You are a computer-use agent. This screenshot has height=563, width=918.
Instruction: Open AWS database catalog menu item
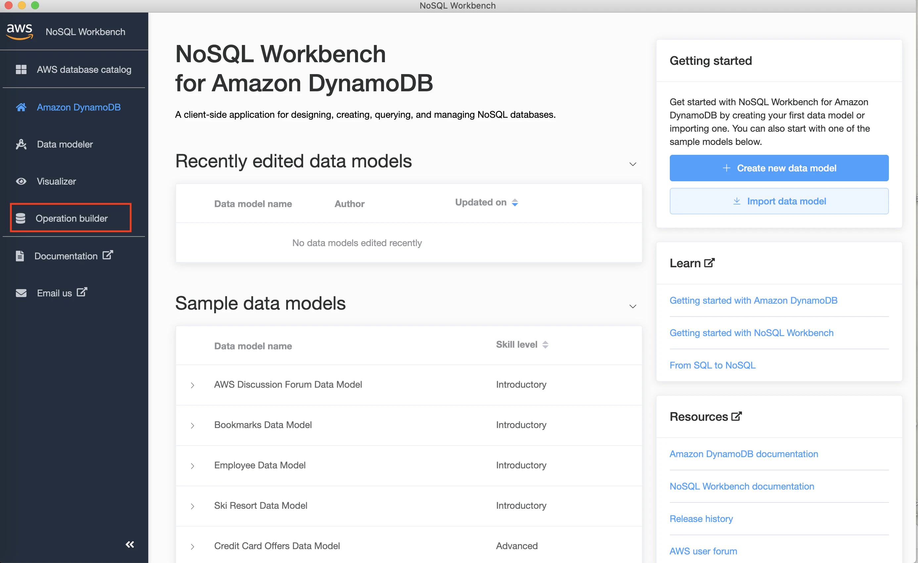pyautogui.click(x=84, y=69)
